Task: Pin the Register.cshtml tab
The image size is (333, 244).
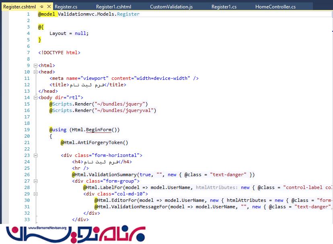Action: 42,7
